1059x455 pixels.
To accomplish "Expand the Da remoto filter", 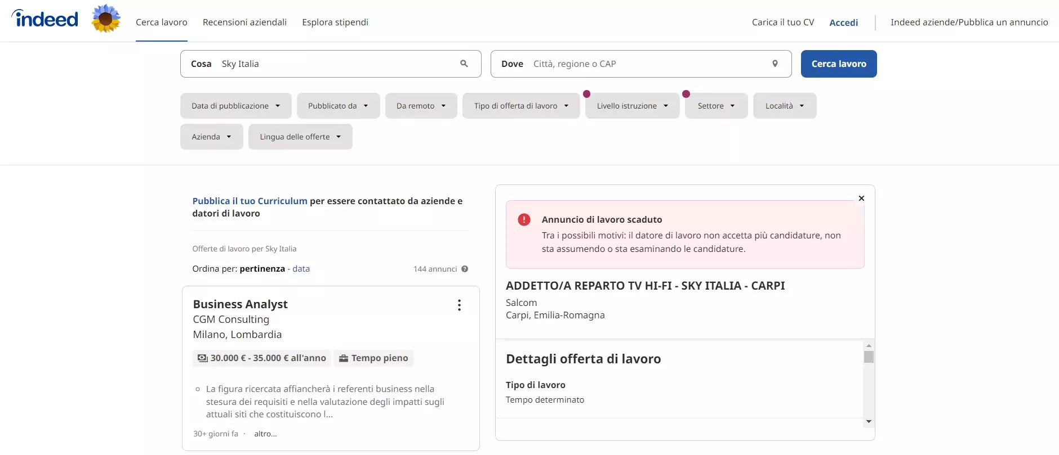I will click(421, 106).
